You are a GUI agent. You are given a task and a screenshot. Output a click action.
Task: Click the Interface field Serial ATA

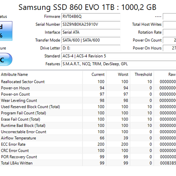click(x=91, y=32)
